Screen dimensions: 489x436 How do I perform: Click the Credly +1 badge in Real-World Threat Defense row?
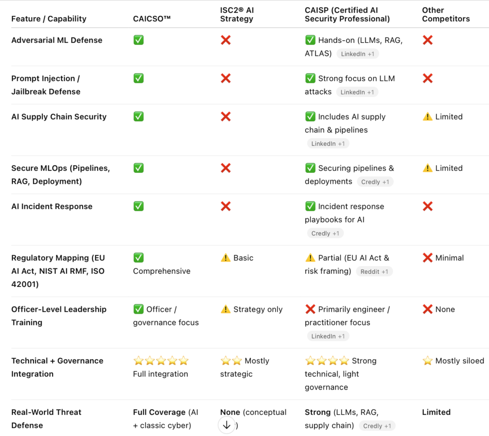(x=377, y=426)
